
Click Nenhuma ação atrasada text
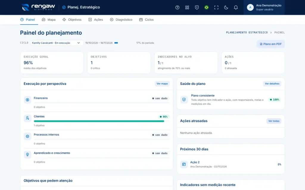tap(196, 133)
